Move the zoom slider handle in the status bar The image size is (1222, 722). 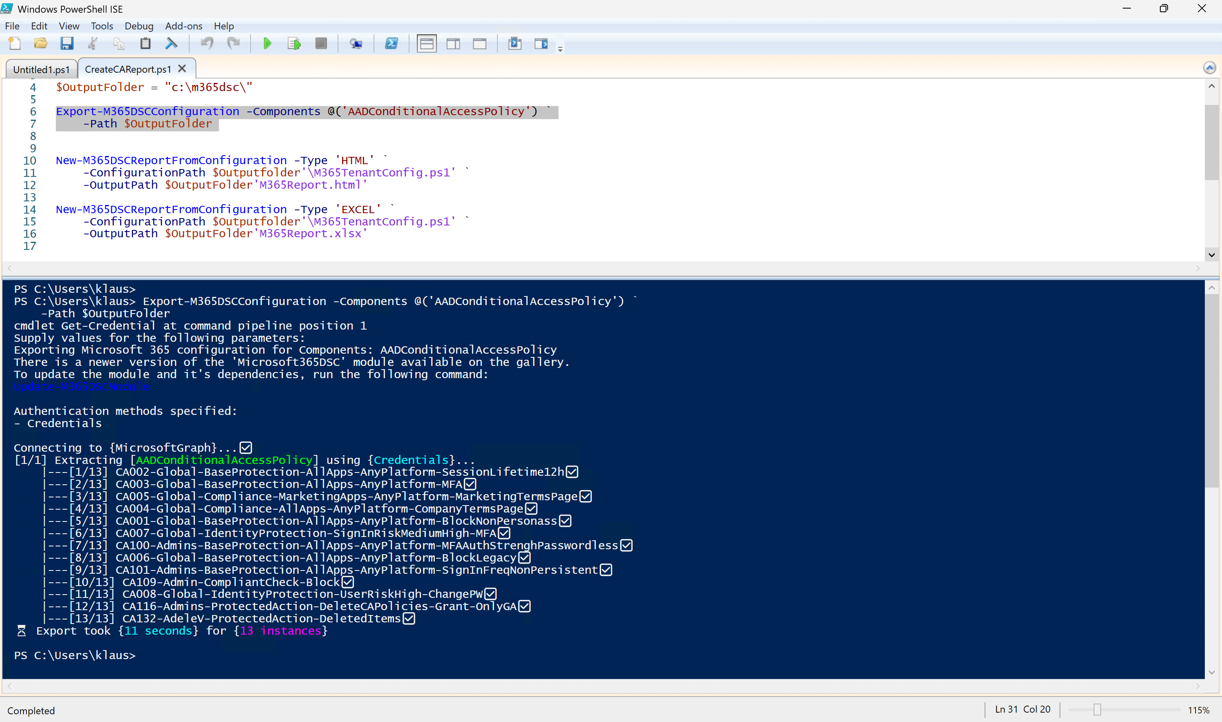click(x=1097, y=710)
